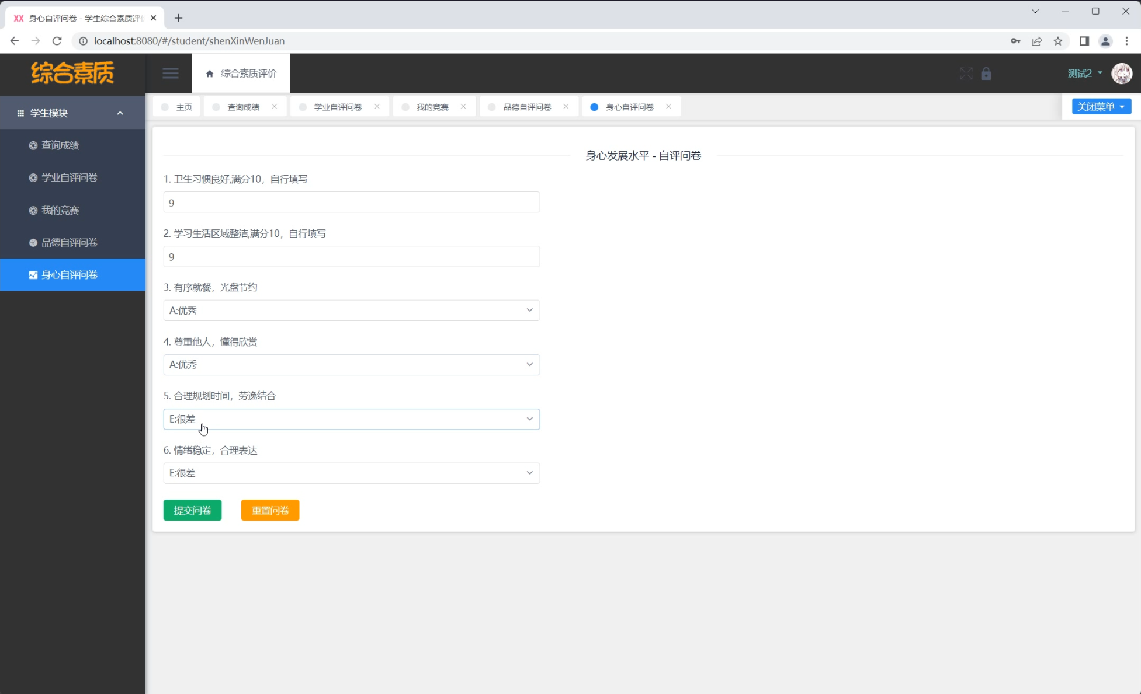Click the green 提交问卷 button

pyautogui.click(x=192, y=510)
